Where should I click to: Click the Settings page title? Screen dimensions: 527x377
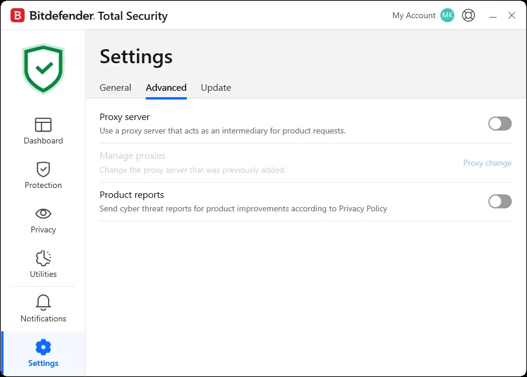click(136, 56)
